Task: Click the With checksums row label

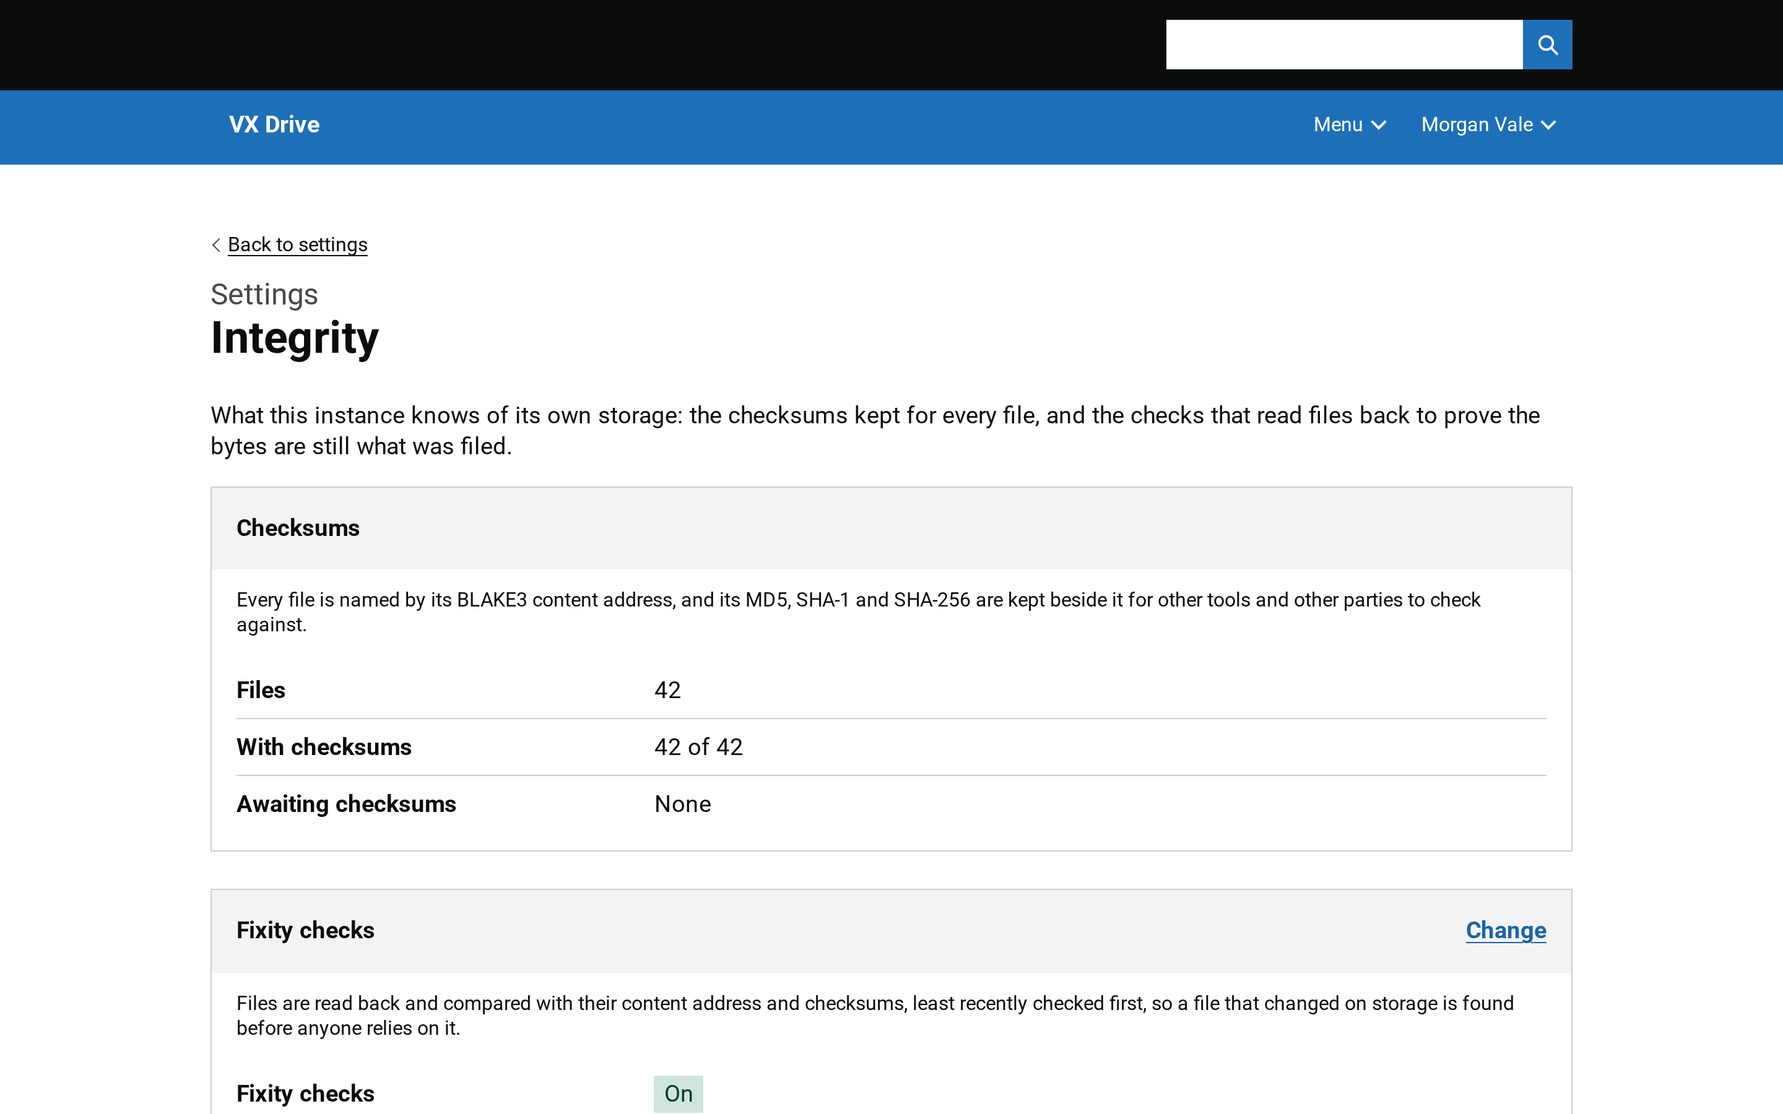Action: pos(324,747)
